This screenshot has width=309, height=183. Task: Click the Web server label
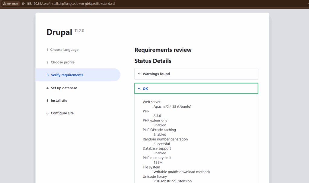(151, 102)
